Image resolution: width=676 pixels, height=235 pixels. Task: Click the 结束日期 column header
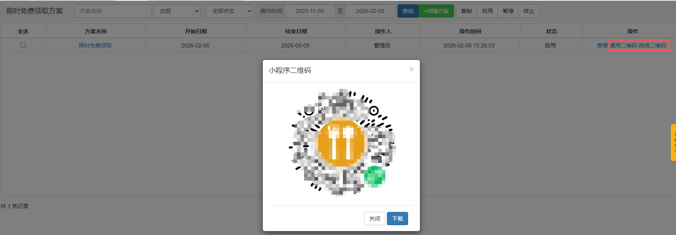(296, 31)
